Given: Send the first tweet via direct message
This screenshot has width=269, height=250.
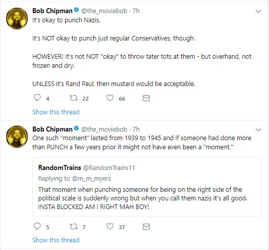Looking at the screenshot, I should point(146,98).
